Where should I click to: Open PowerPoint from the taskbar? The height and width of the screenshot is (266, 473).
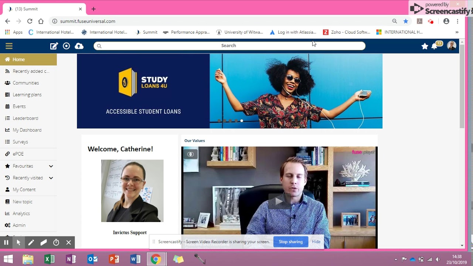[x=114, y=259]
